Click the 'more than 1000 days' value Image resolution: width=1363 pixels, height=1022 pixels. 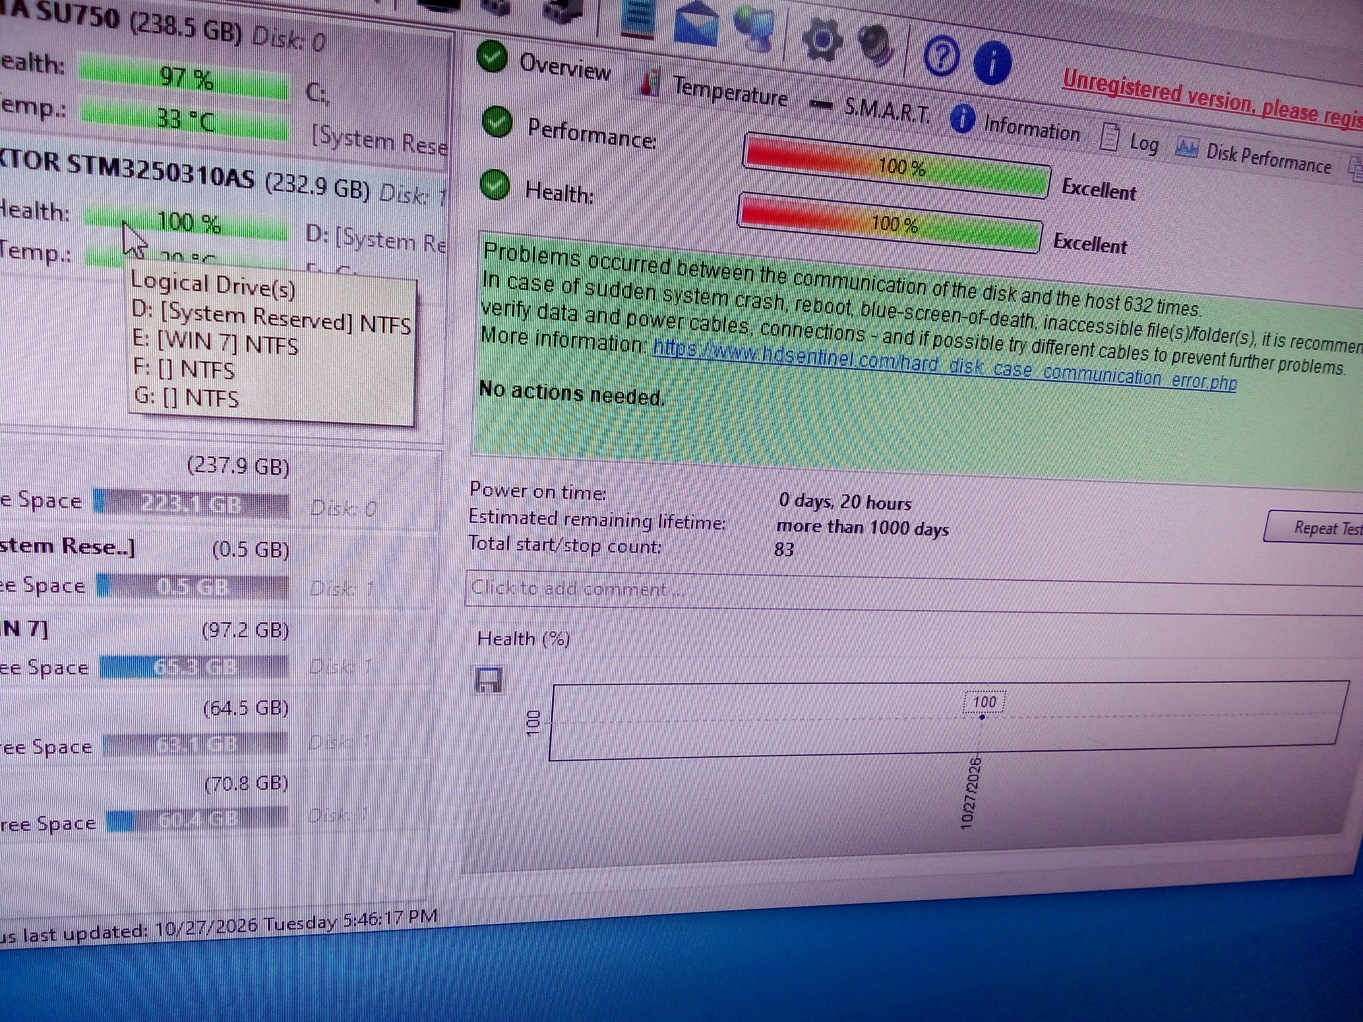point(862,528)
